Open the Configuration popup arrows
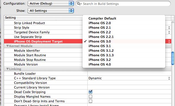 pyautogui.click(x=71, y=3)
